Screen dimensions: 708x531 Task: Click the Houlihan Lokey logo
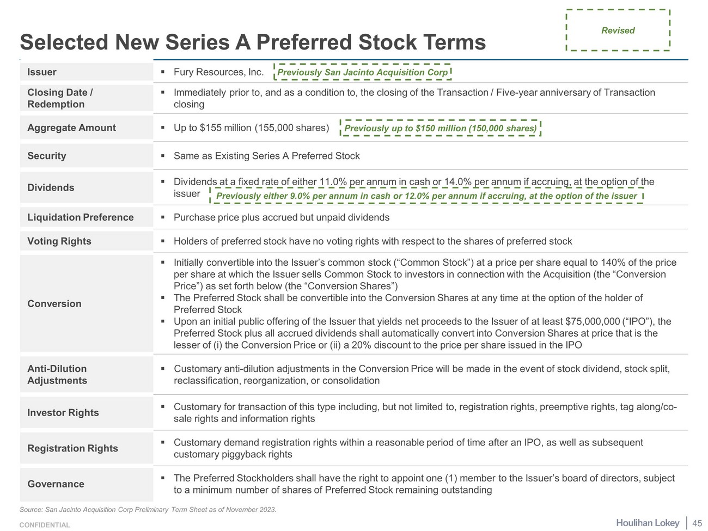tap(647, 523)
